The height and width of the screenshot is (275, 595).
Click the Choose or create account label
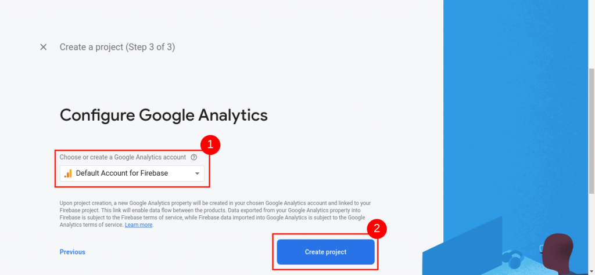(x=123, y=157)
